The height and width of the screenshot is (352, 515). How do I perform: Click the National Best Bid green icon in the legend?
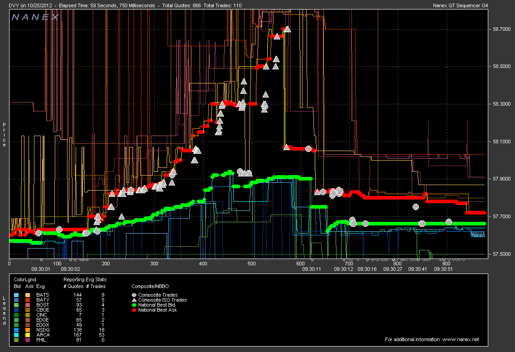[134, 305]
